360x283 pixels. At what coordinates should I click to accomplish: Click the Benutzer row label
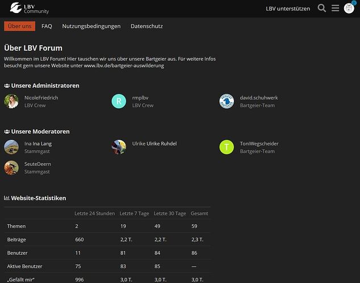tap(17, 253)
